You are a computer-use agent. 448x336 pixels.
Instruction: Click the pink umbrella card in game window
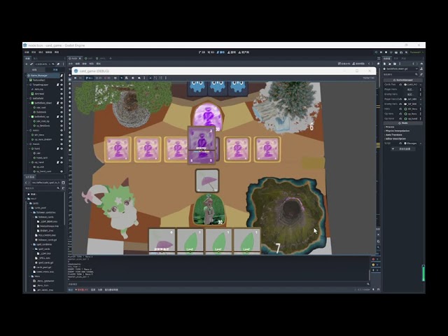(x=207, y=181)
